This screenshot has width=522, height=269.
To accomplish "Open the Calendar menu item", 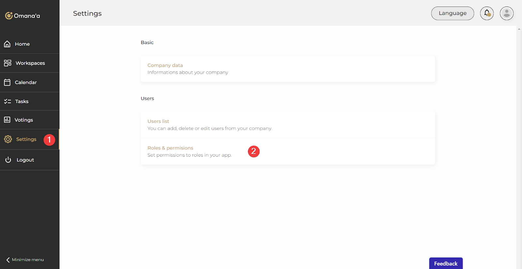I will click(x=26, y=82).
